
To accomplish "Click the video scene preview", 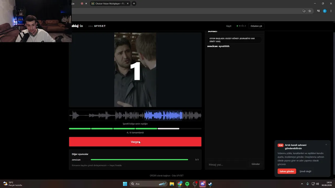I will pyautogui.click(x=135, y=70).
